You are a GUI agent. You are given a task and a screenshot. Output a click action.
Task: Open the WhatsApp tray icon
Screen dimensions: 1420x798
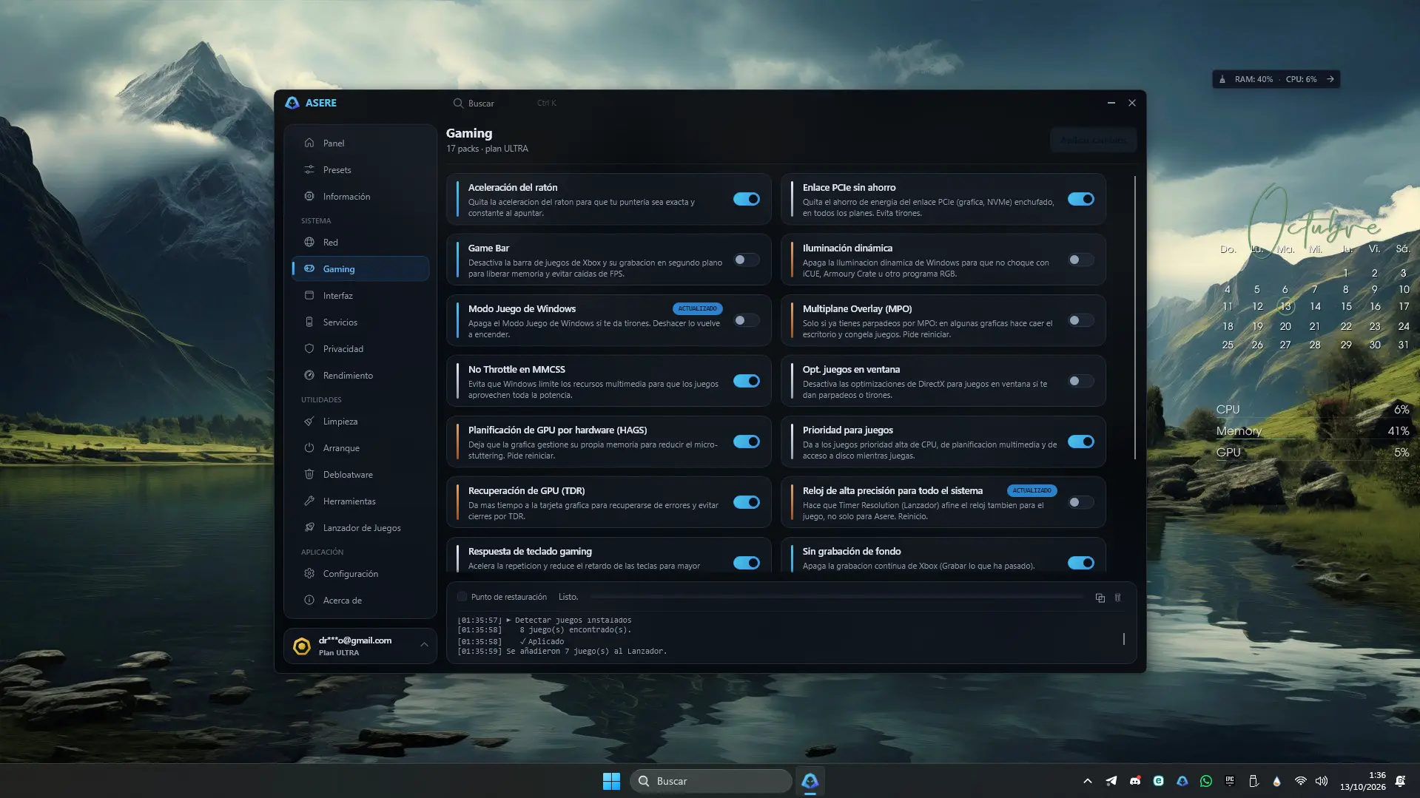[x=1206, y=781]
